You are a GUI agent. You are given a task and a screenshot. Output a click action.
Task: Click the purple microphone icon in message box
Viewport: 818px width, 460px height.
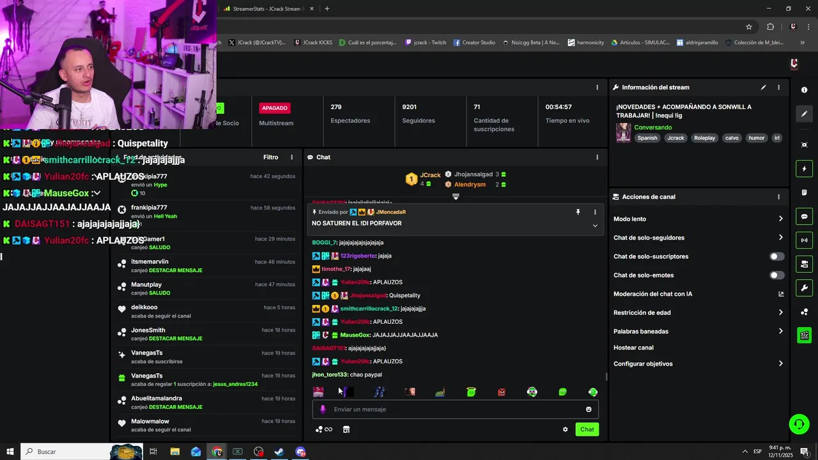point(323,409)
